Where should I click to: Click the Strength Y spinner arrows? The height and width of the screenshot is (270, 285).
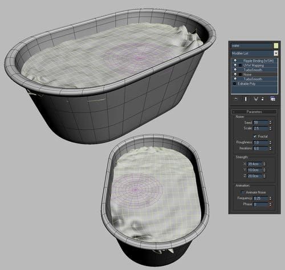coord(264,170)
